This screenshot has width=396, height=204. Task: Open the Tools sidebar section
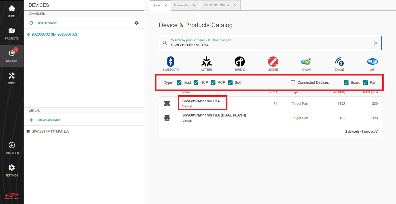tap(12, 78)
